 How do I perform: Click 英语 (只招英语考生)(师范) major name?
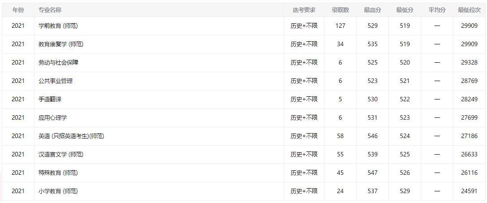71,136
